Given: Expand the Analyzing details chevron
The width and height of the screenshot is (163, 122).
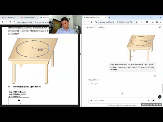Looking at the screenshot, I should 97,84.
